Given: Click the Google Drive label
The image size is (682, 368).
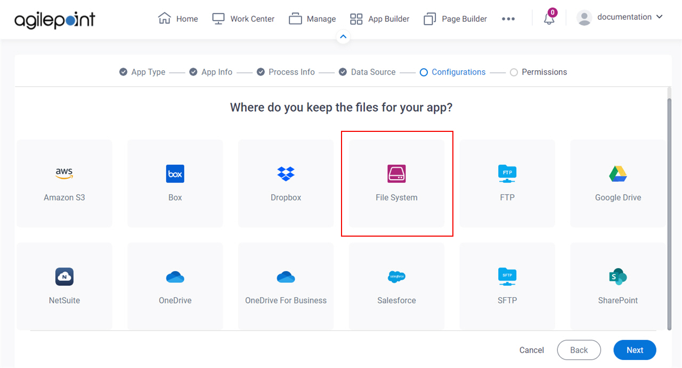Looking at the screenshot, I should click(618, 197).
